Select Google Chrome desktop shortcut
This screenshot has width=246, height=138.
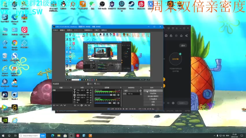15,45
